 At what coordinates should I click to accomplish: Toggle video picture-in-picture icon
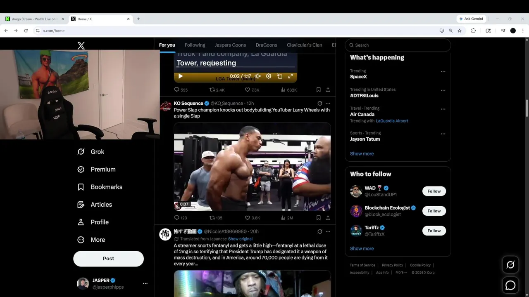coord(280,76)
